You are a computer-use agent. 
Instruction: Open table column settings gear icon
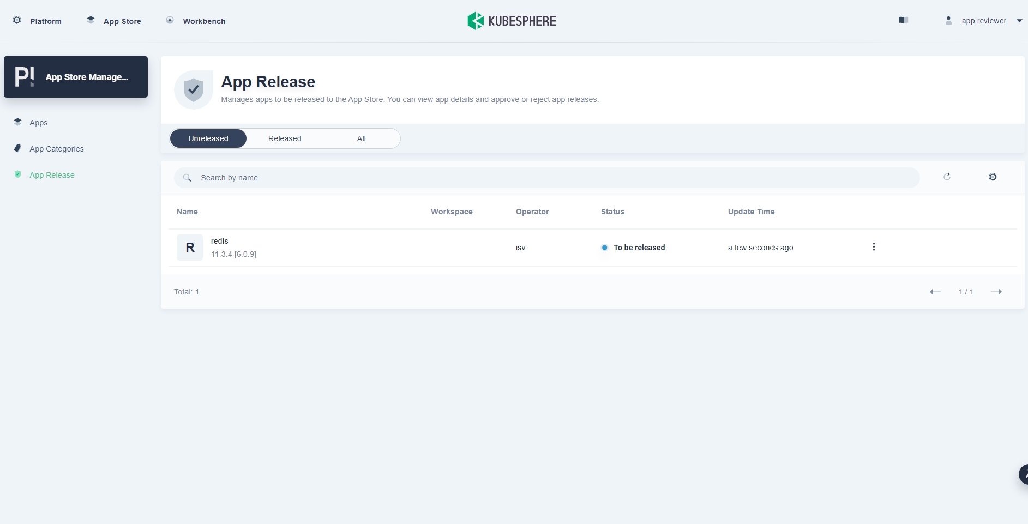pos(993,177)
